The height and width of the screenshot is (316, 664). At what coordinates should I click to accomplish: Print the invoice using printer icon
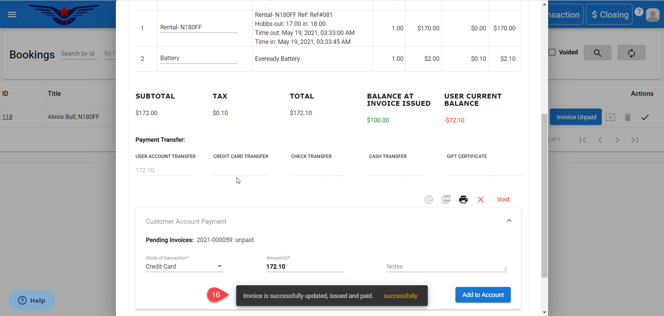point(463,199)
